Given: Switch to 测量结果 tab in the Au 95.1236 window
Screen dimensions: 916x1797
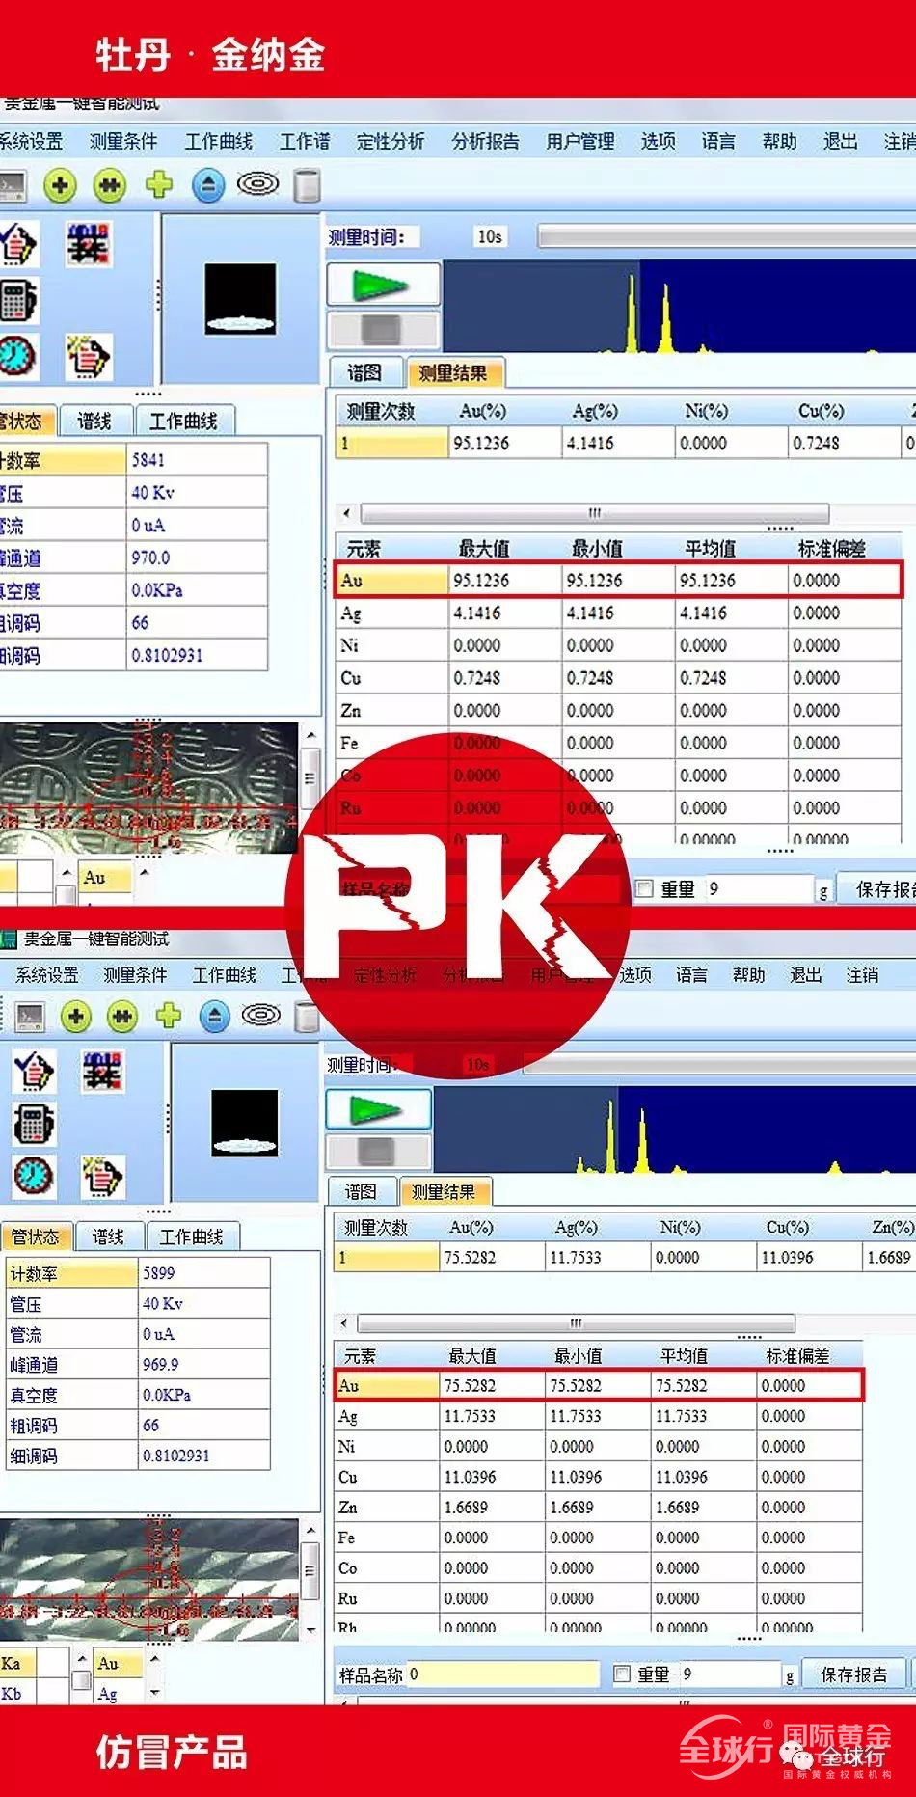Looking at the screenshot, I should [x=453, y=372].
